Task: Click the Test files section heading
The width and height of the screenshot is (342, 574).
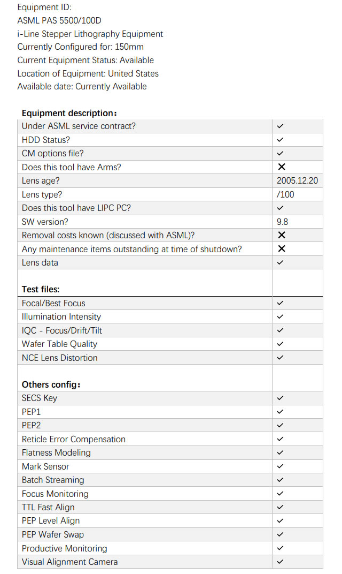Action: click(x=41, y=289)
